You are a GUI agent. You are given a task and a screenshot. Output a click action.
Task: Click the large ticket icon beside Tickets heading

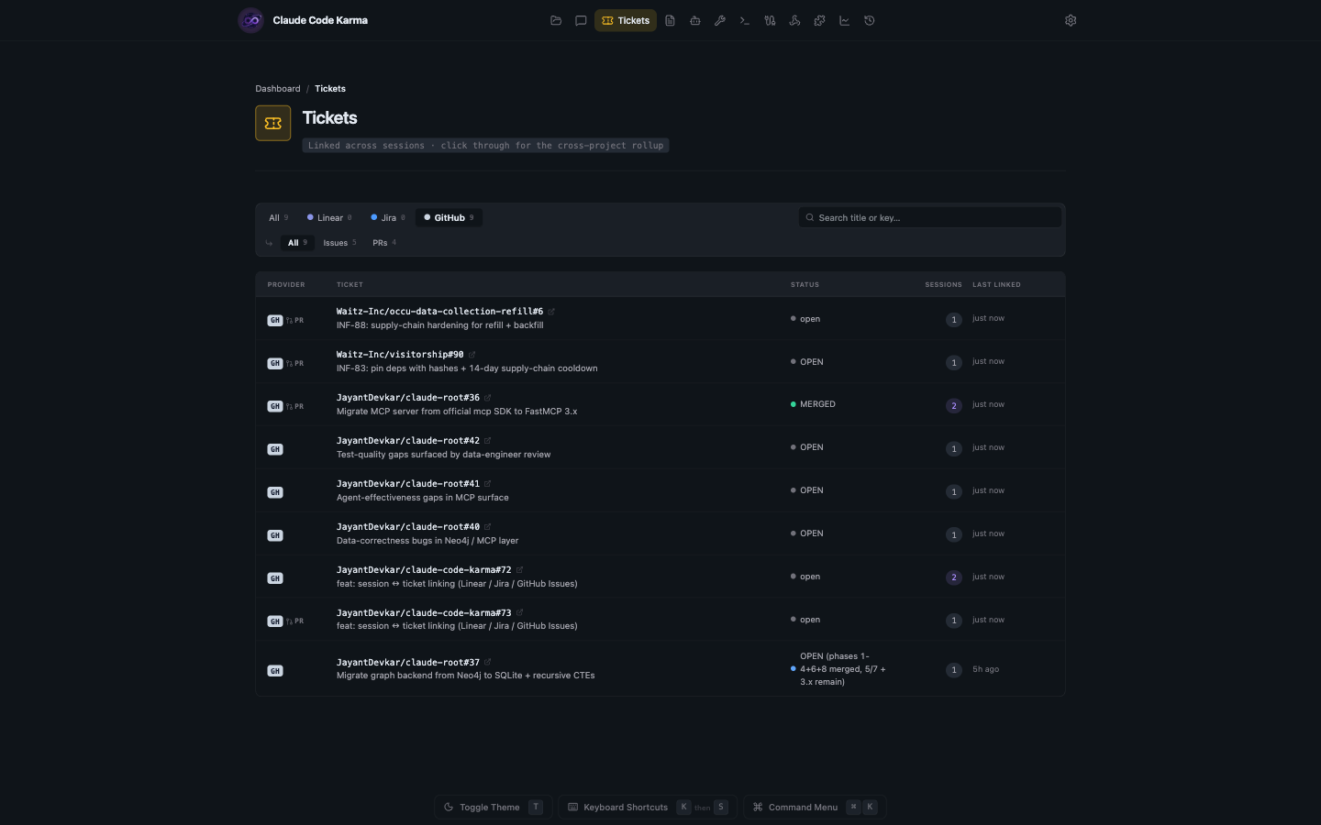[x=272, y=123]
